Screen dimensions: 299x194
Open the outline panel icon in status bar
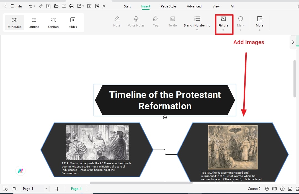point(5,189)
